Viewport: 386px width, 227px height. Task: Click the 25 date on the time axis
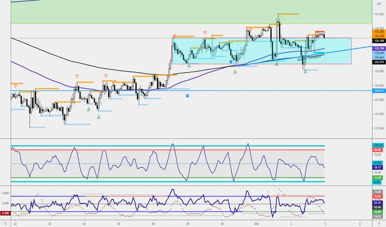click(118, 224)
